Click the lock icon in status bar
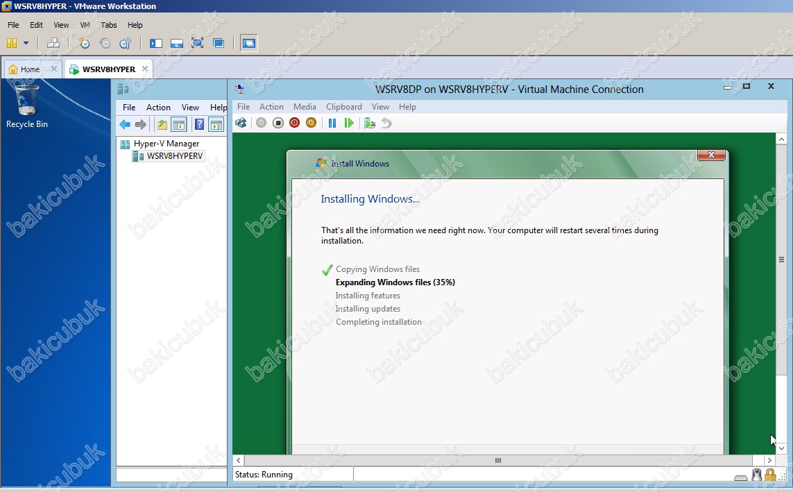793x492 pixels. coord(770,475)
